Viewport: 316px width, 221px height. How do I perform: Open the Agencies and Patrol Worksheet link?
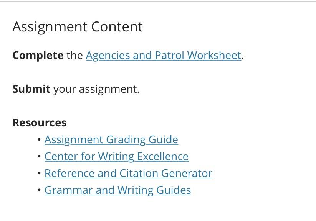[164, 55]
